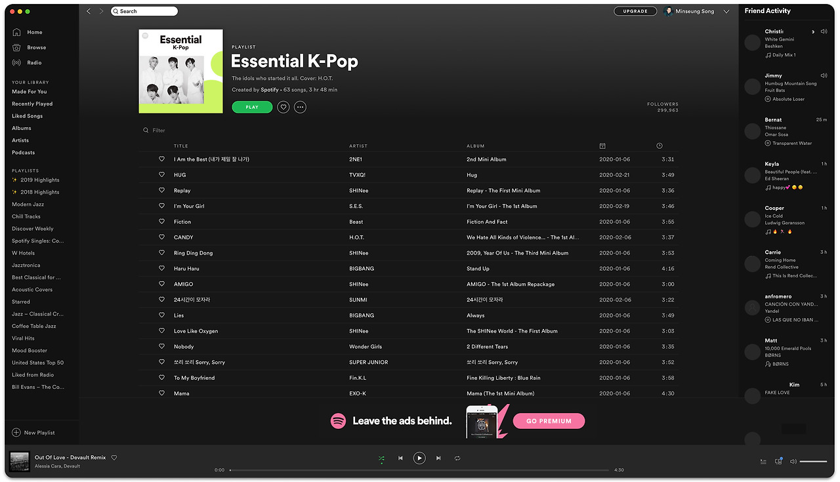Go back with the navigation arrow
840x482 pixels.
(89, 11)
